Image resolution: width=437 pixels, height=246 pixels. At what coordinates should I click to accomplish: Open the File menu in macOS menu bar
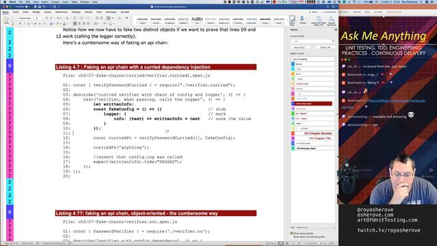(20, 1)
